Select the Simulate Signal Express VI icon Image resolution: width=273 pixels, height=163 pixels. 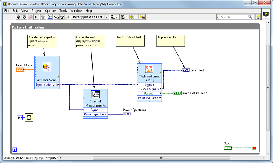(x=47, y=67)
